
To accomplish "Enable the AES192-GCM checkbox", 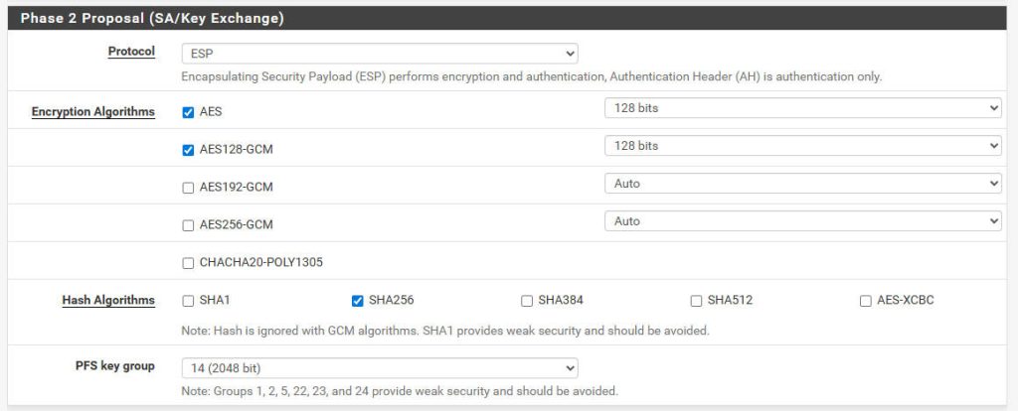I will (x=188, y=188).
